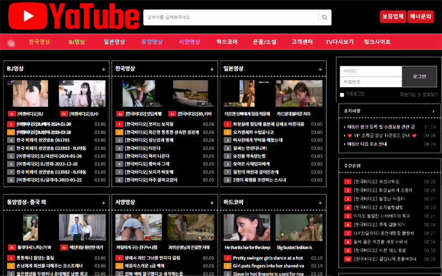Screen dimensions: 442x276
Task: Focus the search keyword input field
Action: click(x=231, y=18)
